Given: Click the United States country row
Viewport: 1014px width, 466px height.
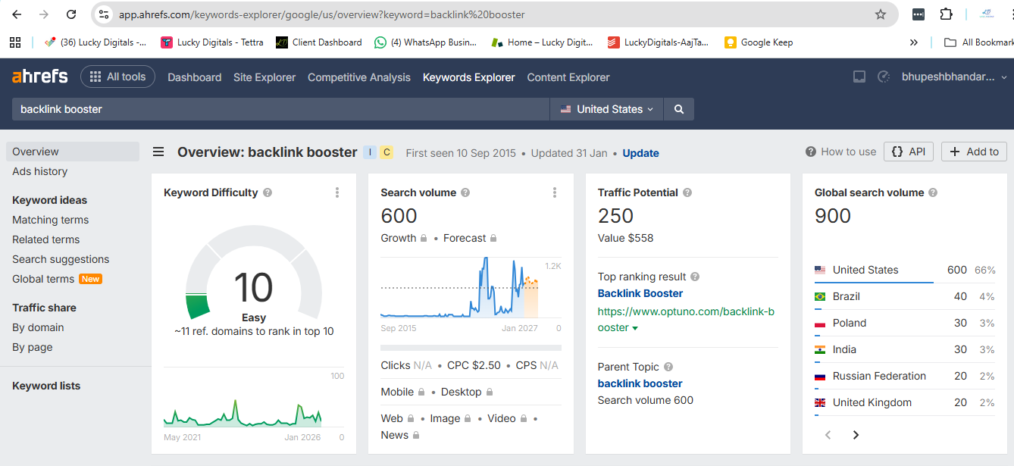Looking at the screenshot, I should click(x=905, y=270).
